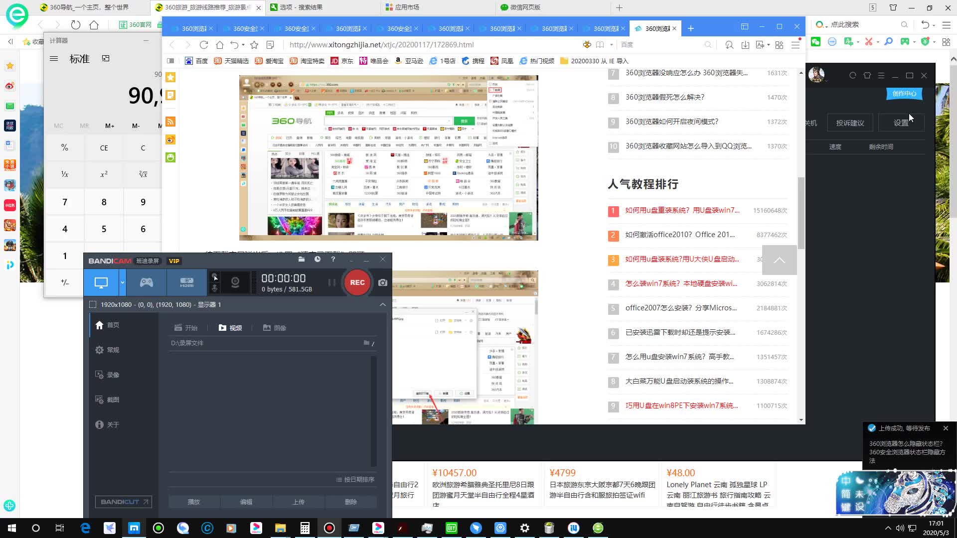Viewport: 957px width, 538px height.
Task: Open Bandicam help via question mark icon
Action: click(333, 260)
